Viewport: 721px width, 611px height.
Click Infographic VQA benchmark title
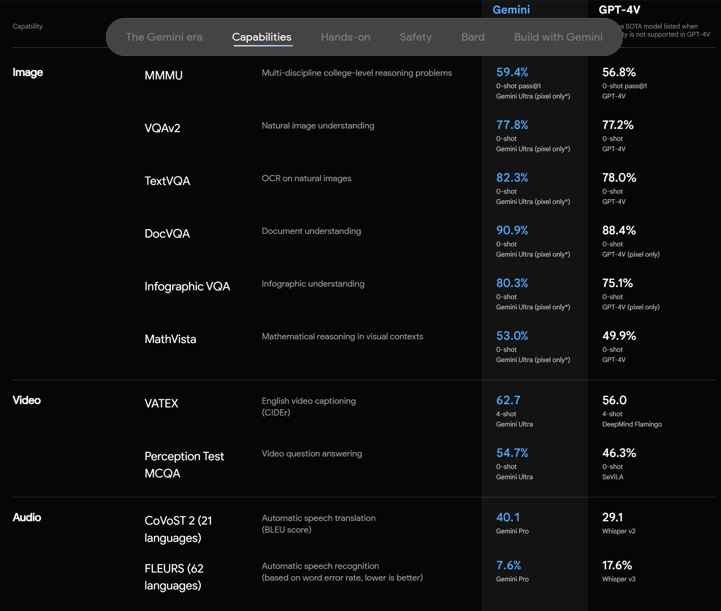[x=187, y=286]
